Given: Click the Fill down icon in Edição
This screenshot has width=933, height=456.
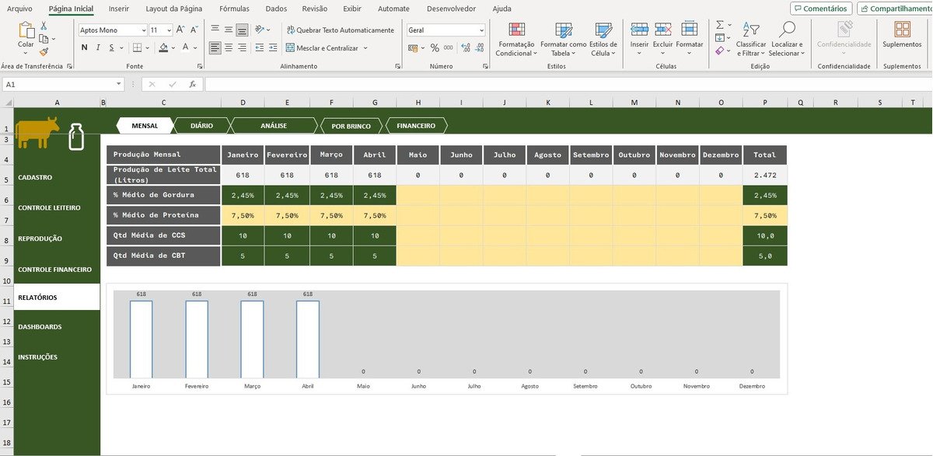Looking at the screenshot, I should click(720, 37).
